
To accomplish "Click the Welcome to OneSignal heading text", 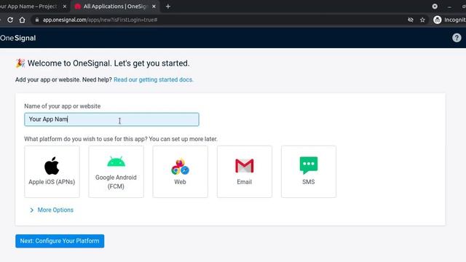I will point(108,63).
